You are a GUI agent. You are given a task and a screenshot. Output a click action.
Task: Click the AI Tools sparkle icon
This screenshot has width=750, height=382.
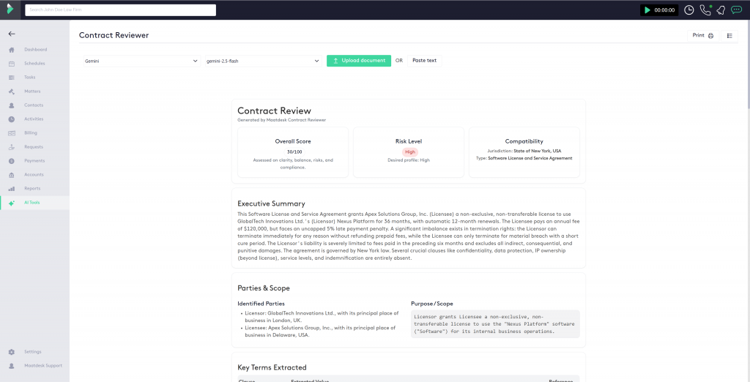point(12,203)
